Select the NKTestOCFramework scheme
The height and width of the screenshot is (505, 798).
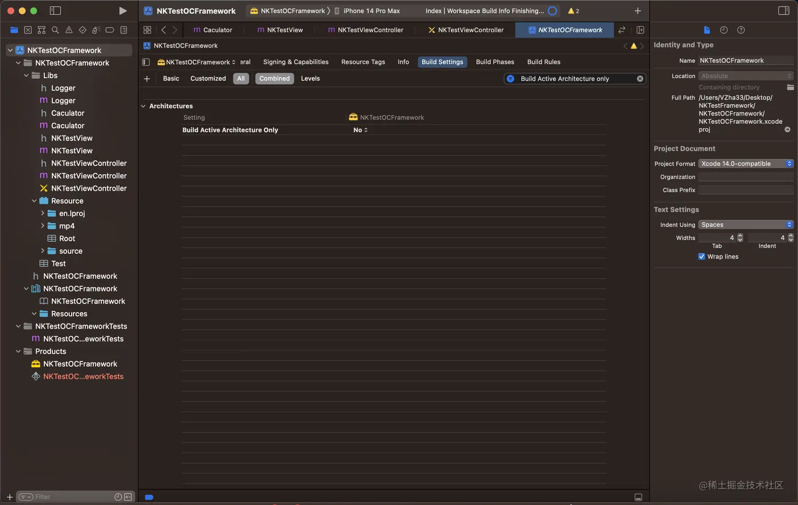pos(288,11)
